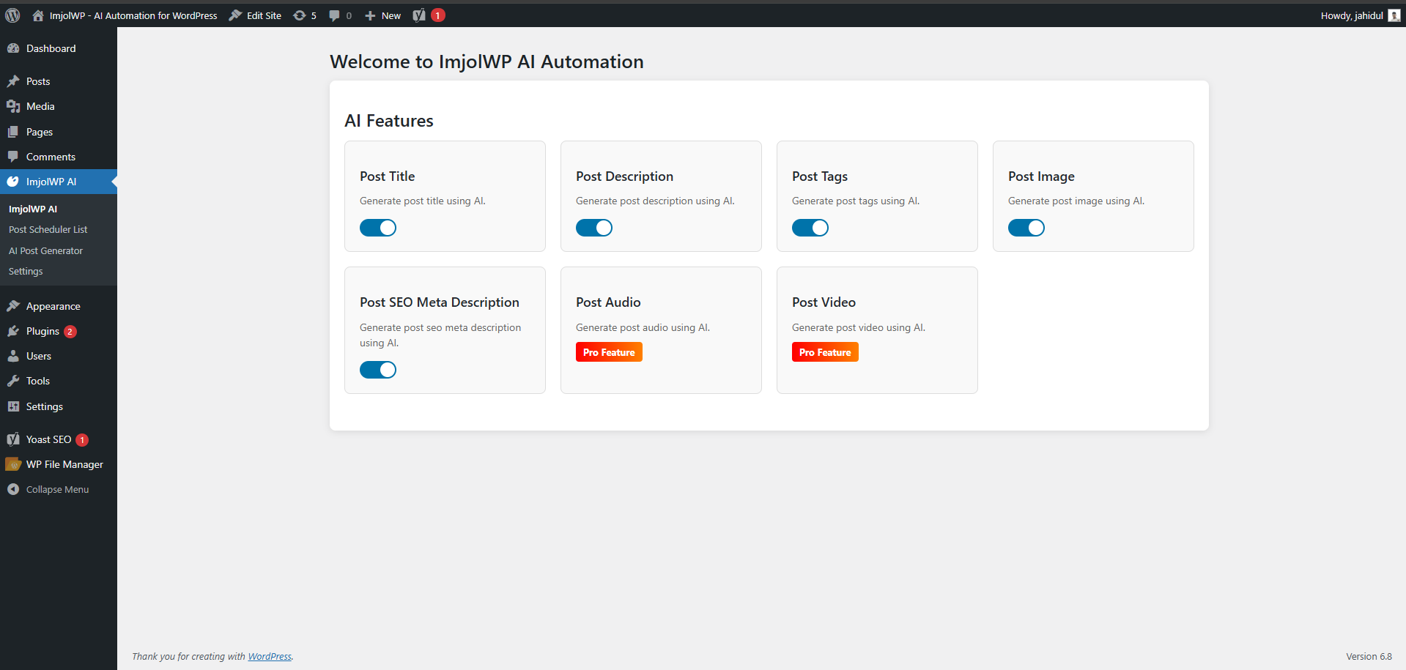The width and height of the screenshot is (1406, 670).
Task: Open WP File Manager menu
Action: click(59, 464)
